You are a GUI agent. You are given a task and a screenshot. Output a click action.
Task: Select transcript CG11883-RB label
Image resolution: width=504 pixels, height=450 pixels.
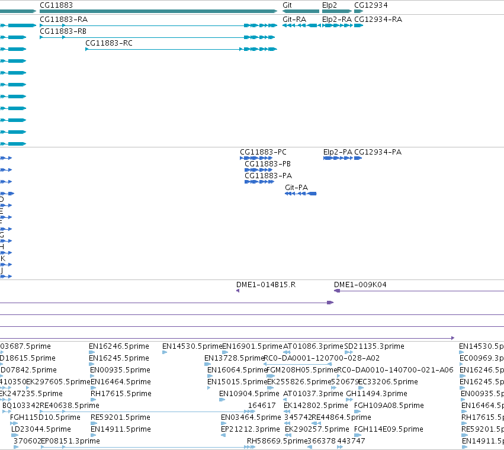pyautogui.click(x=63, y=31)
